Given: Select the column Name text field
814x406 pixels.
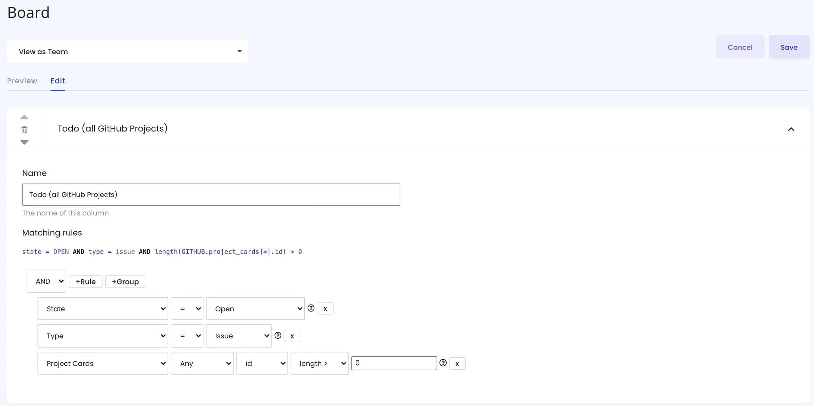Looking at the screenshot, I should click(211, 194).
